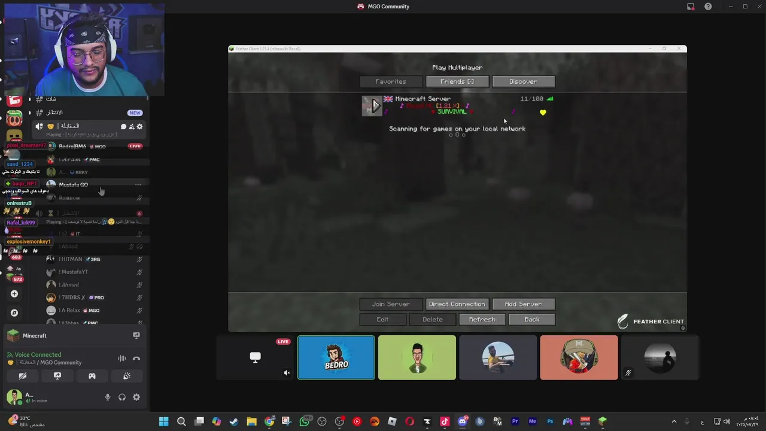The image size is (766, 431).
Task: Open the Favorites tab in Play Multiplayer
Action: pos(391,81)
